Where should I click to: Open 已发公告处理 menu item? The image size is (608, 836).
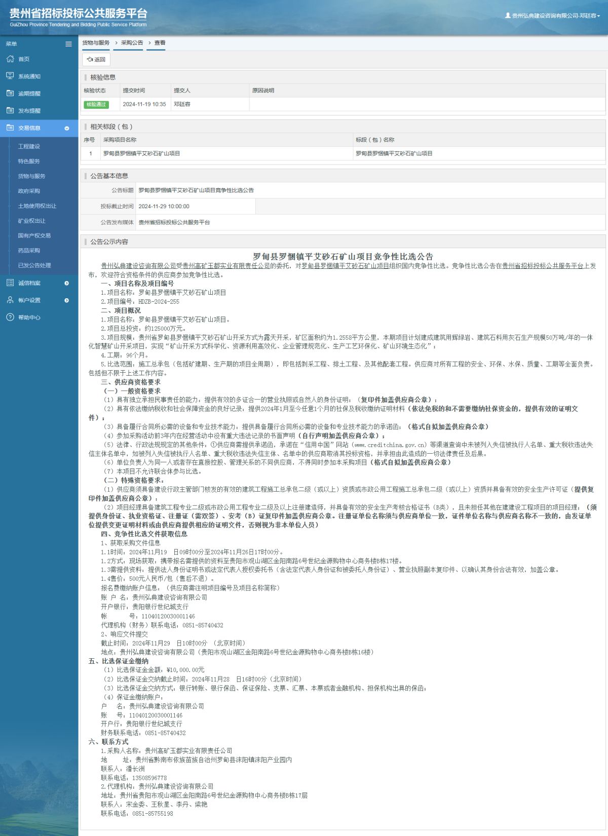[34, 265]
